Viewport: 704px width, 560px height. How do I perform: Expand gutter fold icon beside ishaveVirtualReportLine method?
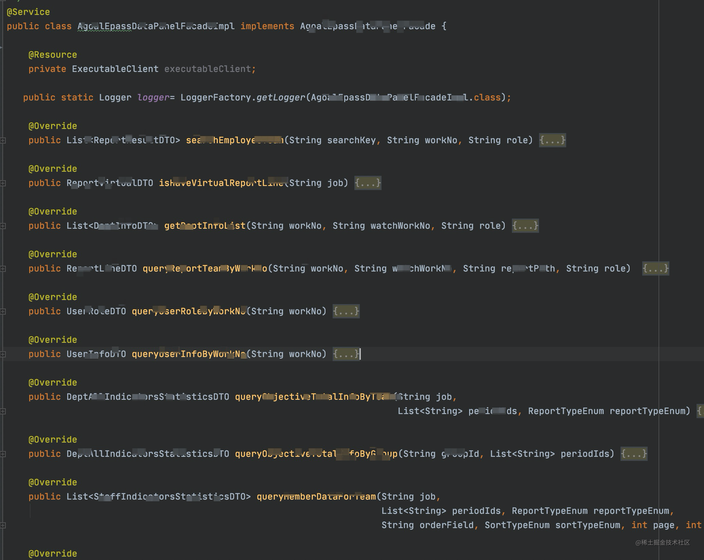tap(3, 183)
